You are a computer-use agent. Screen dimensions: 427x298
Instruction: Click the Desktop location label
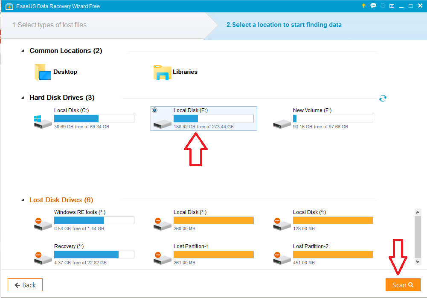click(65, 72)
